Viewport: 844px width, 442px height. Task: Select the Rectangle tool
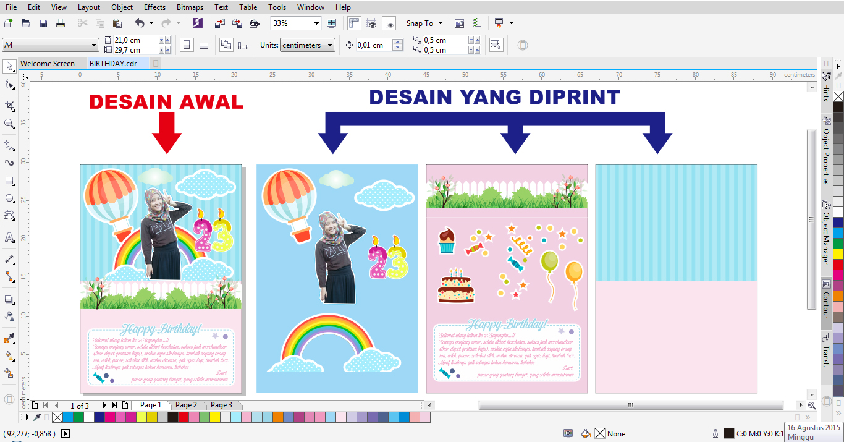coord(9,181)
